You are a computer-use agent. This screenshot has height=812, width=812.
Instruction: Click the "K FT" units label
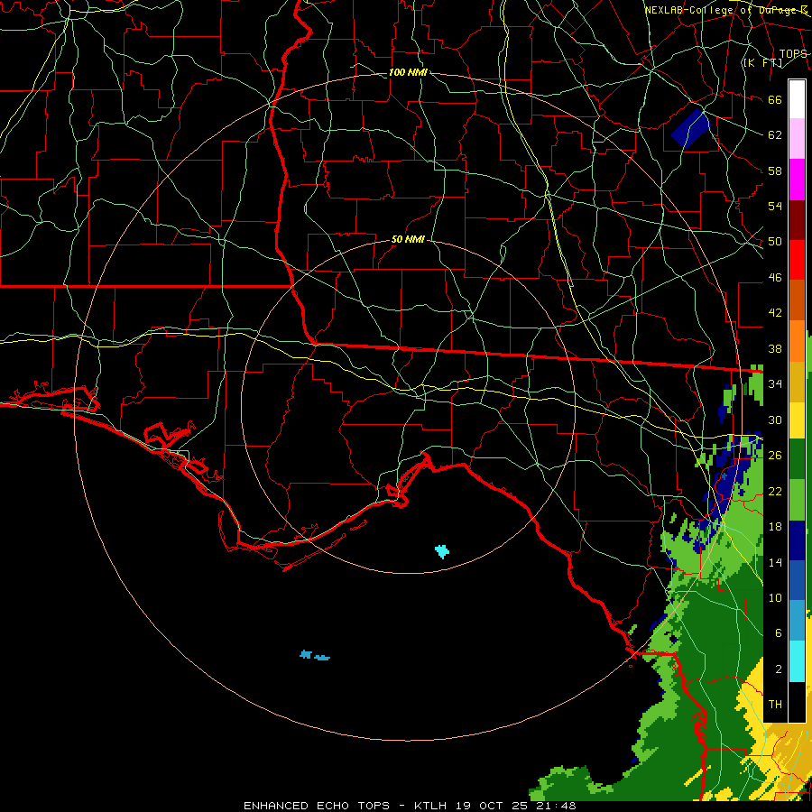coord(762,63)
